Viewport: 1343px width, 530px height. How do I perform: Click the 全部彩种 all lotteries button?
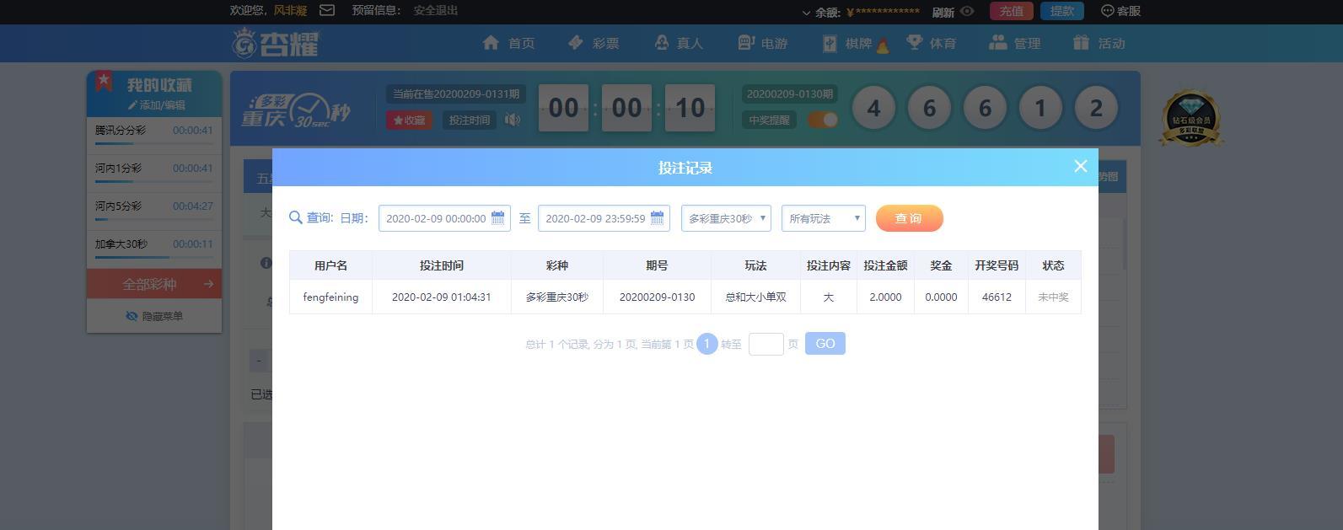coord(154,284)
